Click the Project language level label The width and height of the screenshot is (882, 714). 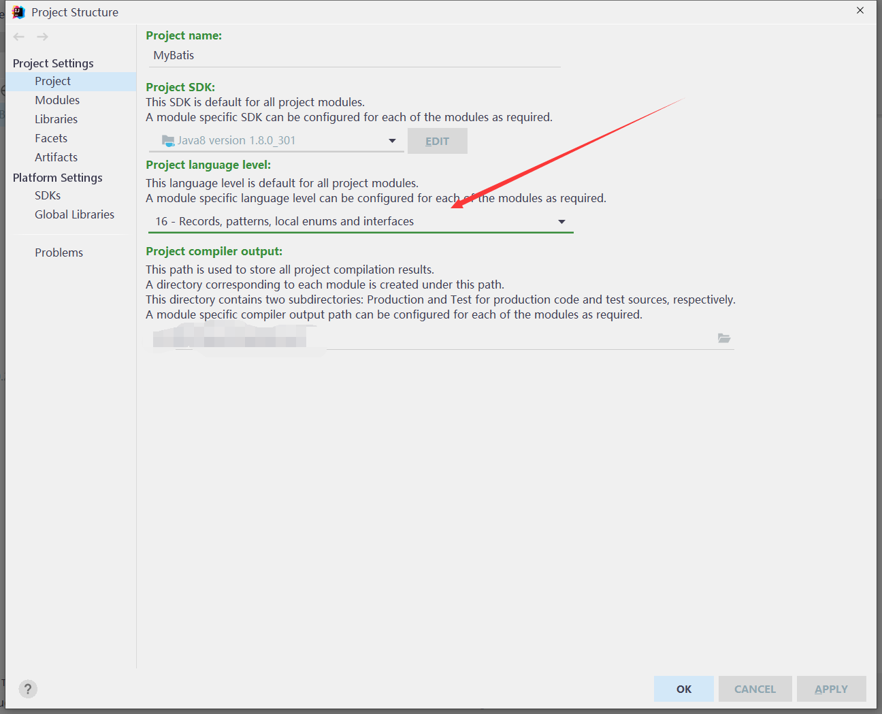click(x=208, y=165)
